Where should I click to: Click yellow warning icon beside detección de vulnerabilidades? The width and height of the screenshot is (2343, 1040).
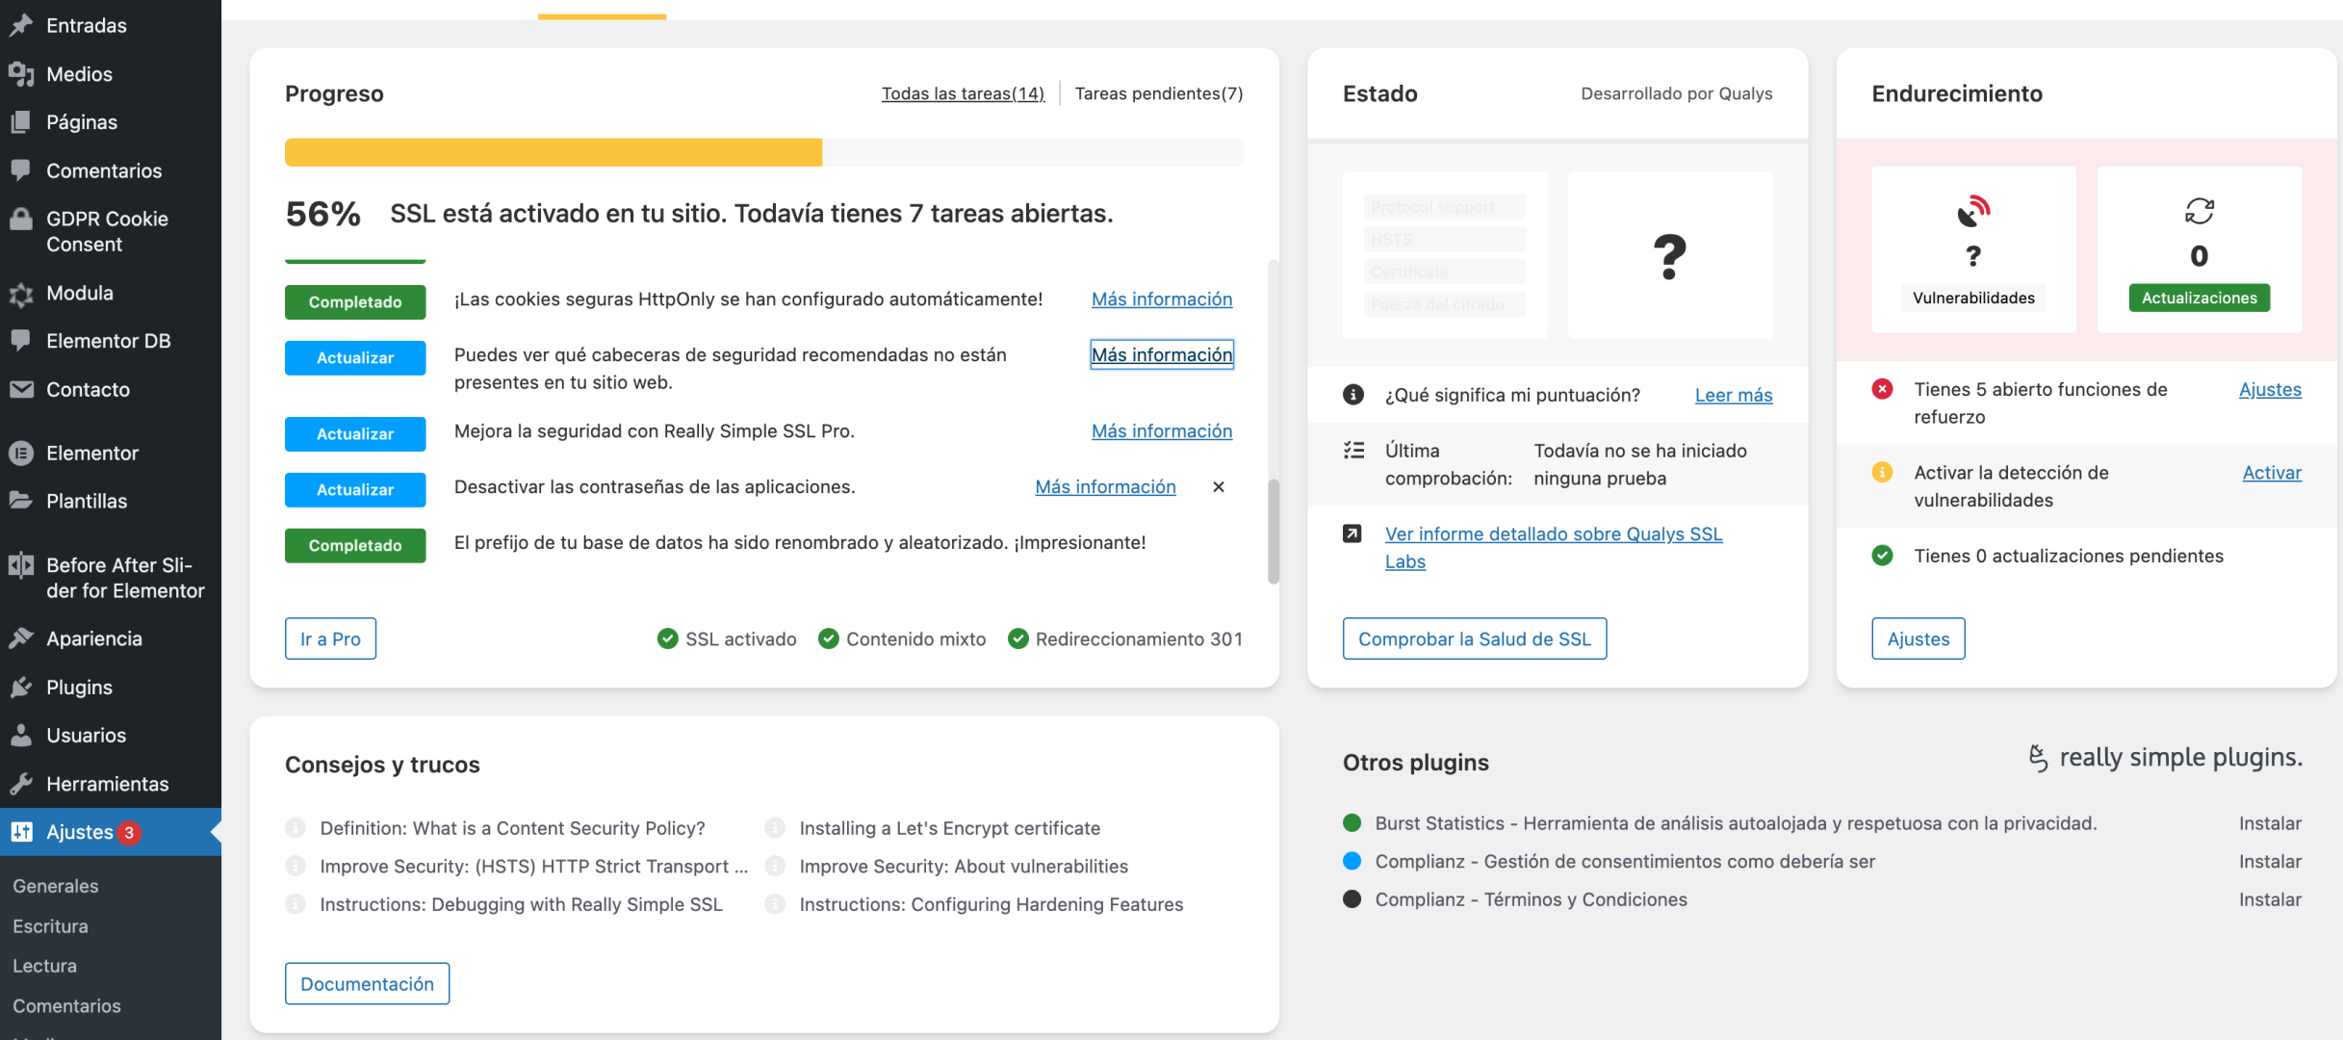pos(1883,472)
